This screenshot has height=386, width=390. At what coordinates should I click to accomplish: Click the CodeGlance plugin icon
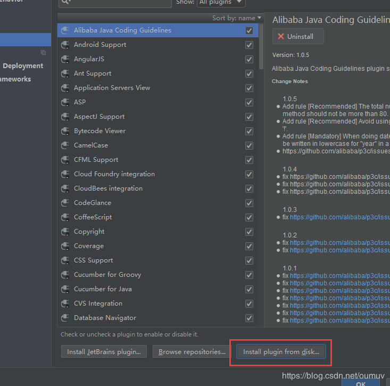pos(65,203)
